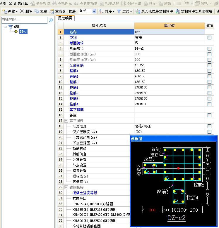Click the 截面编辑 property link
The height and width of the screenshot is (228, 219).
point(76,43)
